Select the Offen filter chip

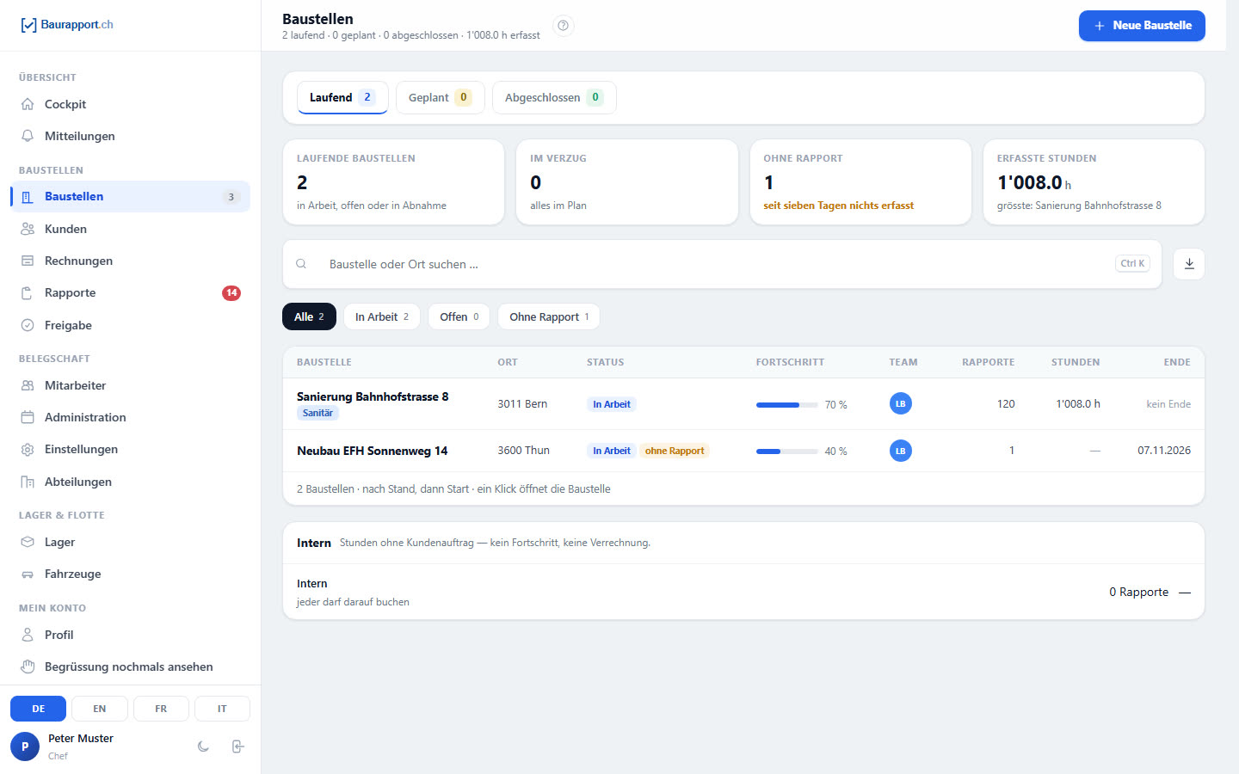[459, 316]
